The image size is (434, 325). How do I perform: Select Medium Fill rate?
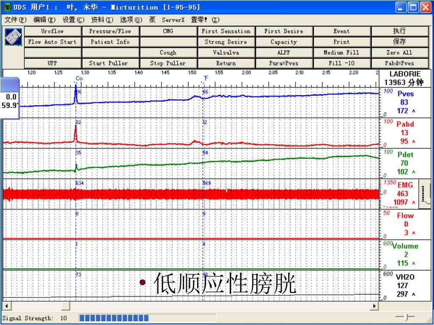pos(342,52)
